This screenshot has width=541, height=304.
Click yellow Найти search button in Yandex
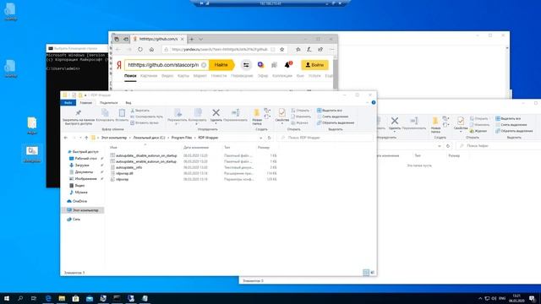pos(221,65)
